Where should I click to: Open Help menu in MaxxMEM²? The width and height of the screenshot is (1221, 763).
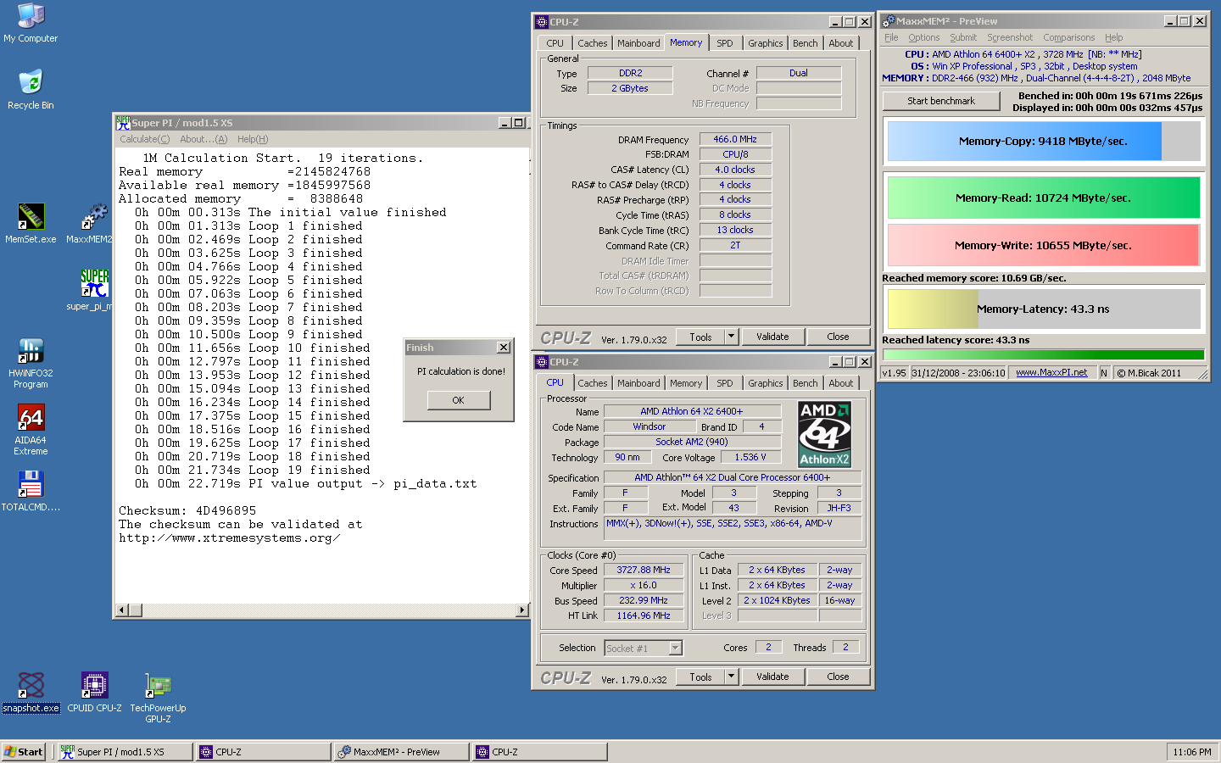pyautogui.click(x=1113, y=37)
